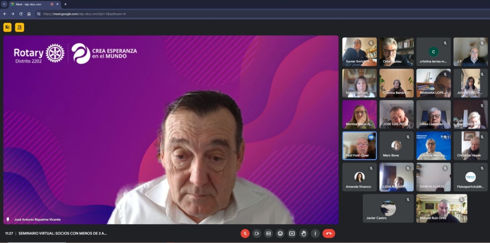Image resolution: width=490 pixels, height=243 pixels.
Task: Select the Raül Font-Quer participant tile
Action: 359,146
